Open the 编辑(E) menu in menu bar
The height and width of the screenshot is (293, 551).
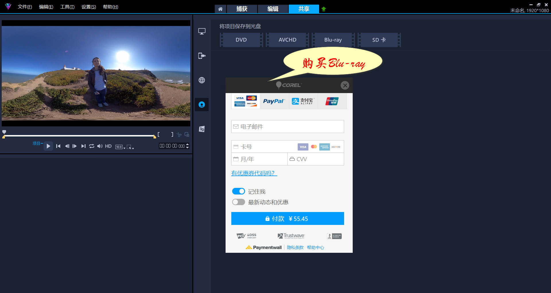click(x=46, y=7)
